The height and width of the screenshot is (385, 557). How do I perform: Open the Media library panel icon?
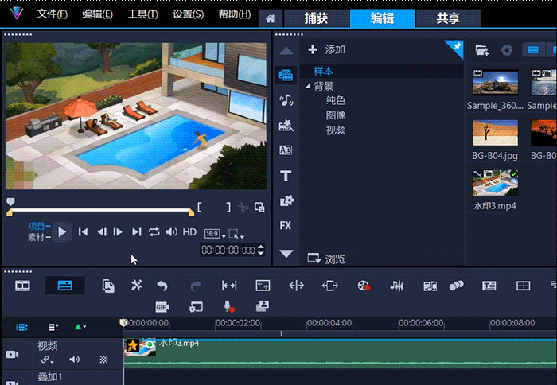coord(286,76)
